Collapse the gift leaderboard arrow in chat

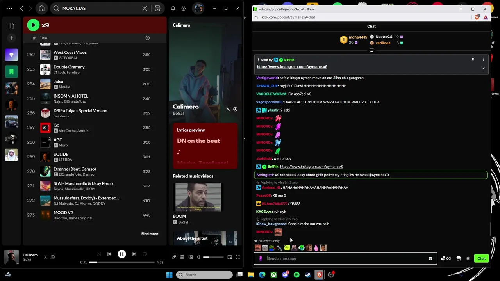click(371, 50)
